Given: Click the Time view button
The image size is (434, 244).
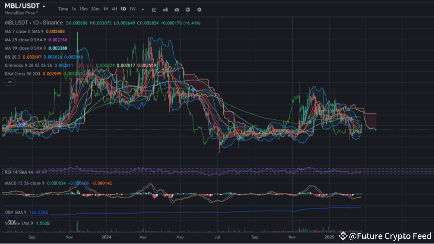Looking at the screenshot, I should tap(63, 9).
